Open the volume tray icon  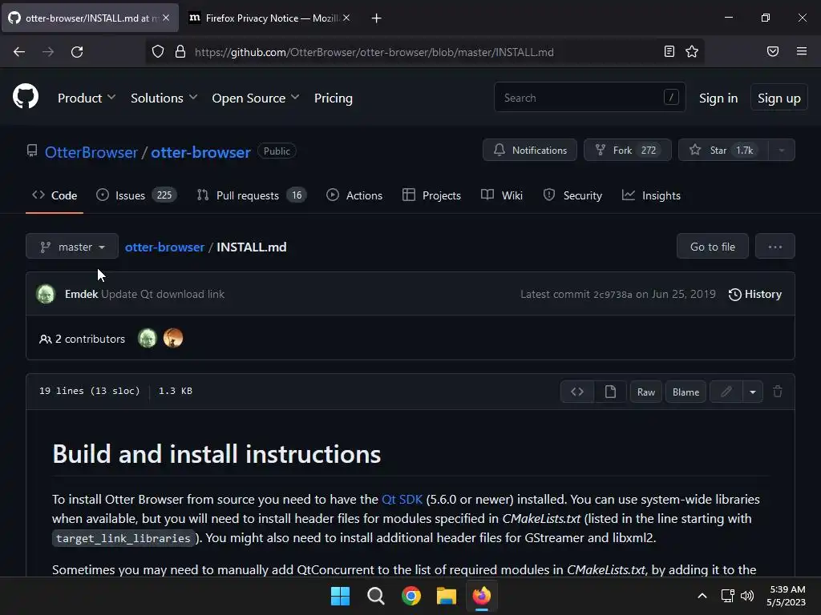[x=747, y=596]
